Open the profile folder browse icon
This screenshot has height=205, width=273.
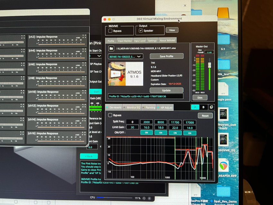click(x=111, y=49)
